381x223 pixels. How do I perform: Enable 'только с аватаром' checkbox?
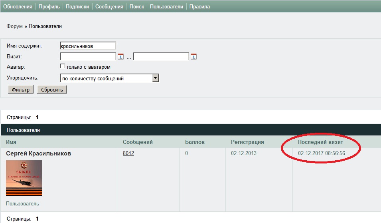tap(62, 67)
